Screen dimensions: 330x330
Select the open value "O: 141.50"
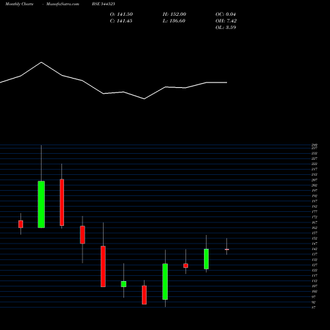pyautogui.click(x=121, y=15)
